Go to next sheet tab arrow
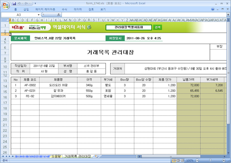 click(10, 156)
